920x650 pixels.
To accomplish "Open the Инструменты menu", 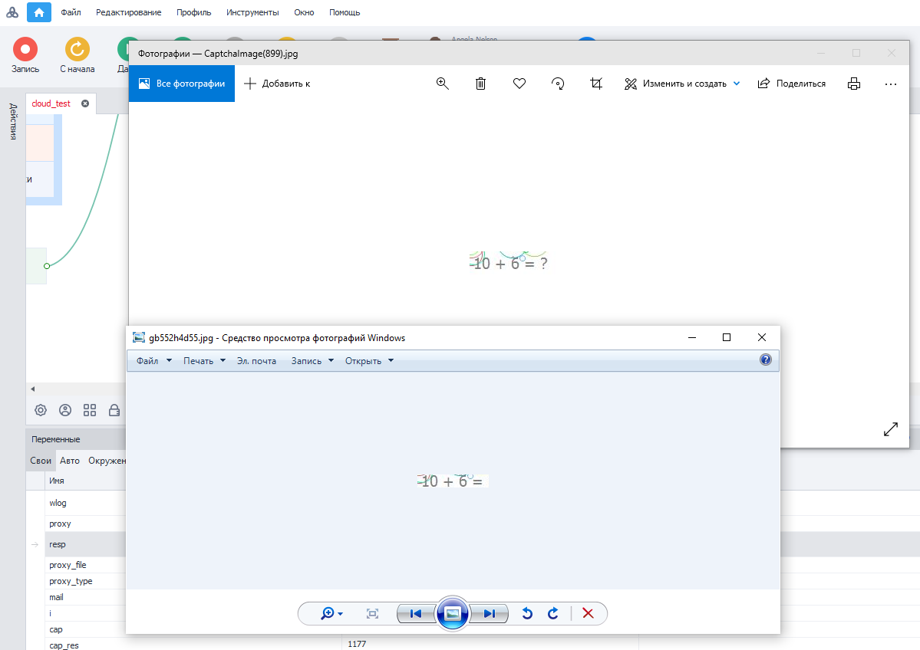I will (x=252, y=12).
